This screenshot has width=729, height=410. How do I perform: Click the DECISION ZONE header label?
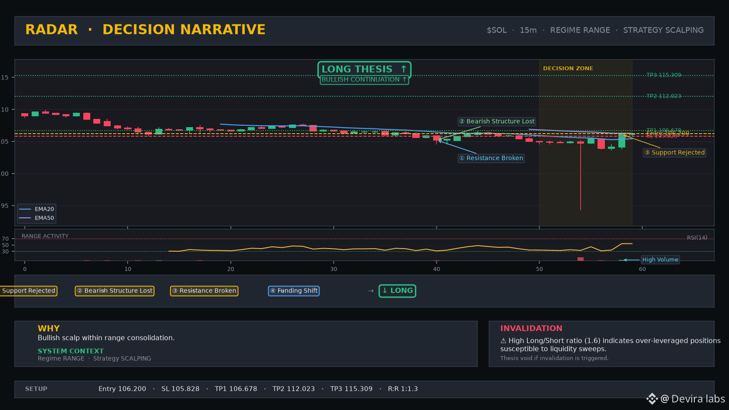568,69
